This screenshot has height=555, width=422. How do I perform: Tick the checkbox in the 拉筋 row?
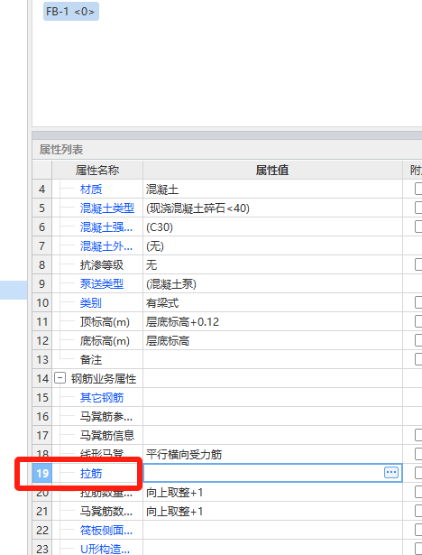(418, 473)
